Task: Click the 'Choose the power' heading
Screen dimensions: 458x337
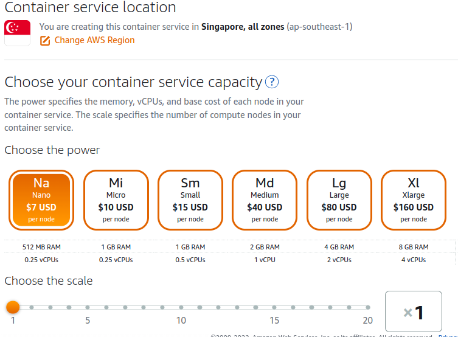Action: click(x=52, y=150)
